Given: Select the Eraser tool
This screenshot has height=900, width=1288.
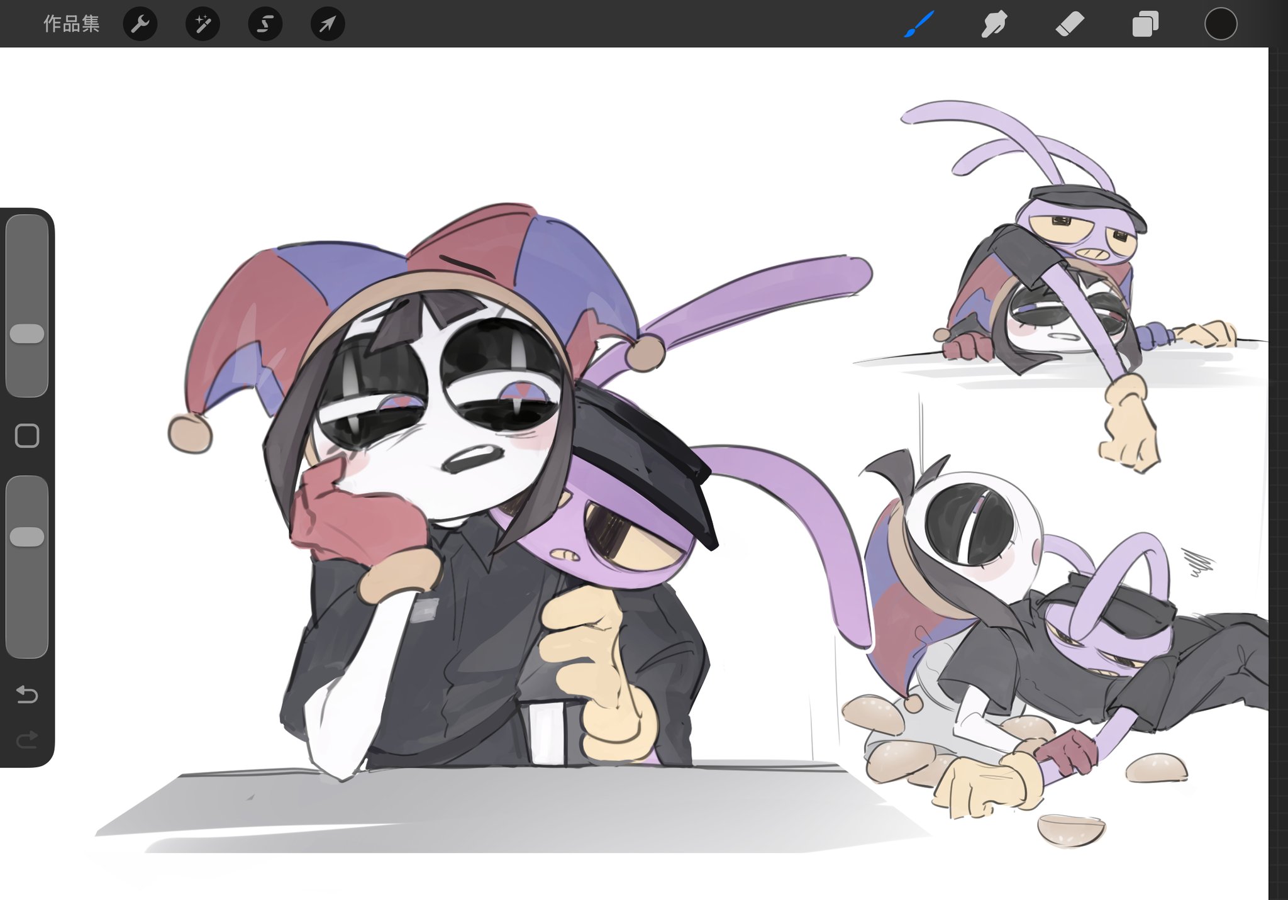Looking at the screenshot, I should [1070, 25].
